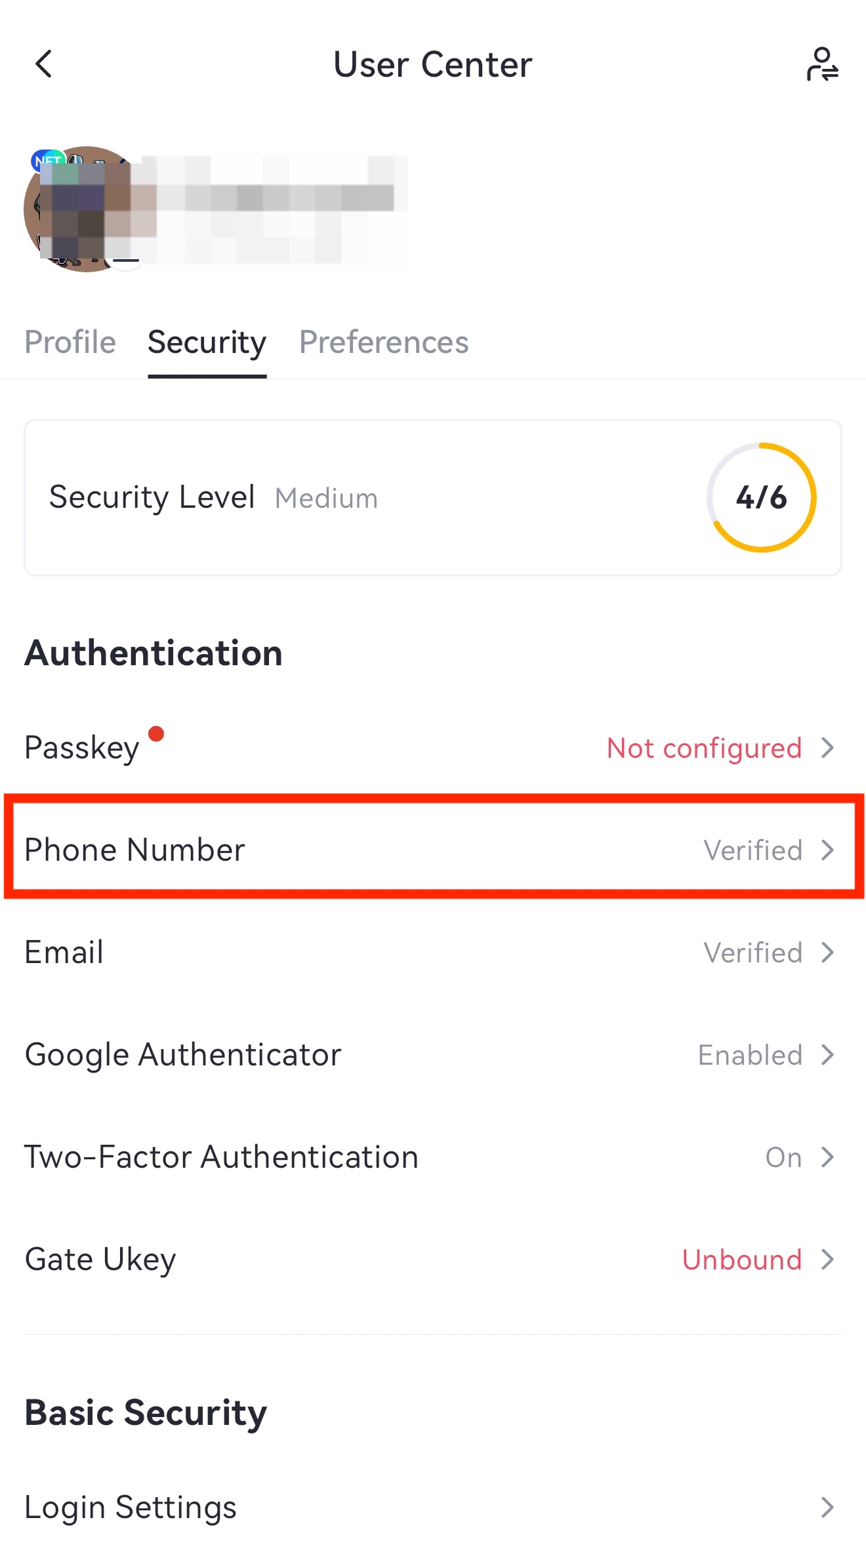Tap the 4/6 security progress ring
Image resolution: width=866 pixels, height=1564 pixels.
(x=761, y=497)
